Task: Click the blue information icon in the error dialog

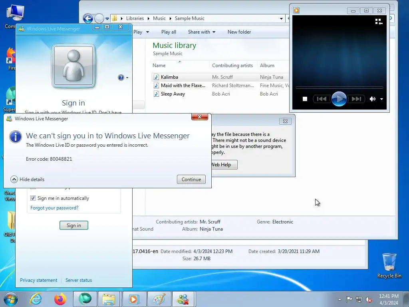Action: point(16,137)
